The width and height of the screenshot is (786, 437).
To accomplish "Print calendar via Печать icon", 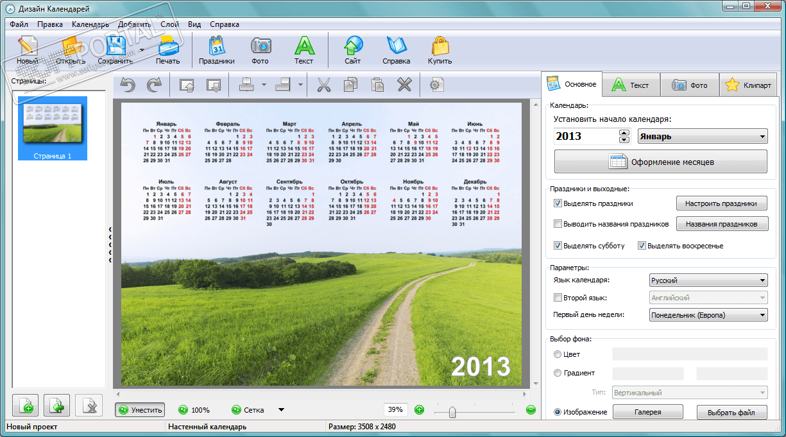I will tap(168, 46).
